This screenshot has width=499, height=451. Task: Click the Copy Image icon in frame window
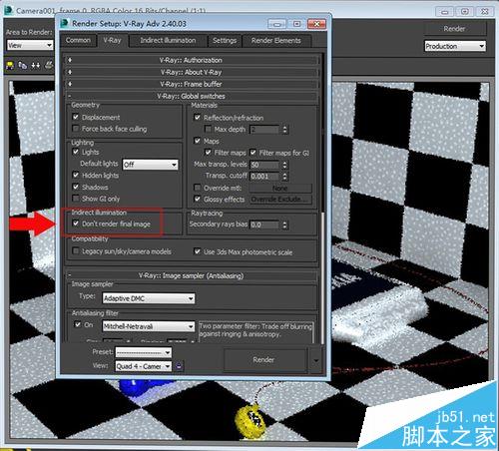coord(22,65)
